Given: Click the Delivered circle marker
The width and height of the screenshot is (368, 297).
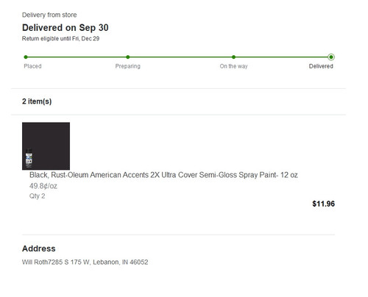Looking at the screenshot, I should pyautogui.click(x=331, y=57).
